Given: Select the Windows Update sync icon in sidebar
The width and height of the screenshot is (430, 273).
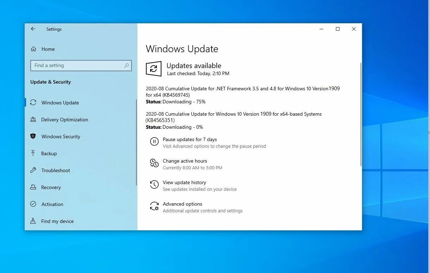Looking at the screenshot, I should pyautogui.click(x=33, y=102).
